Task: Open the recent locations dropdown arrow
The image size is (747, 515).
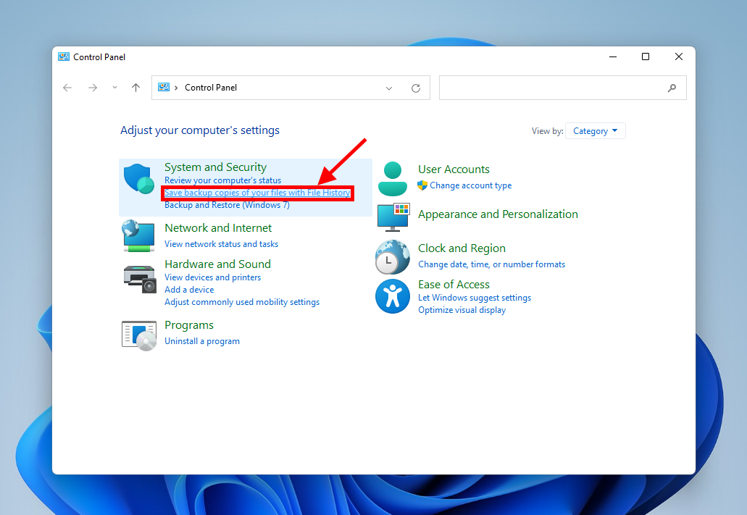Action: click(114, 88)
